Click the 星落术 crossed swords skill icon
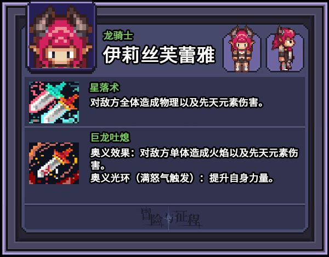 (54, 102)
